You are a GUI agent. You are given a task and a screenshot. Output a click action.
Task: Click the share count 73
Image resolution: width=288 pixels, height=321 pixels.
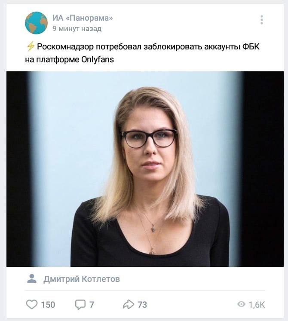click(142, 305)
